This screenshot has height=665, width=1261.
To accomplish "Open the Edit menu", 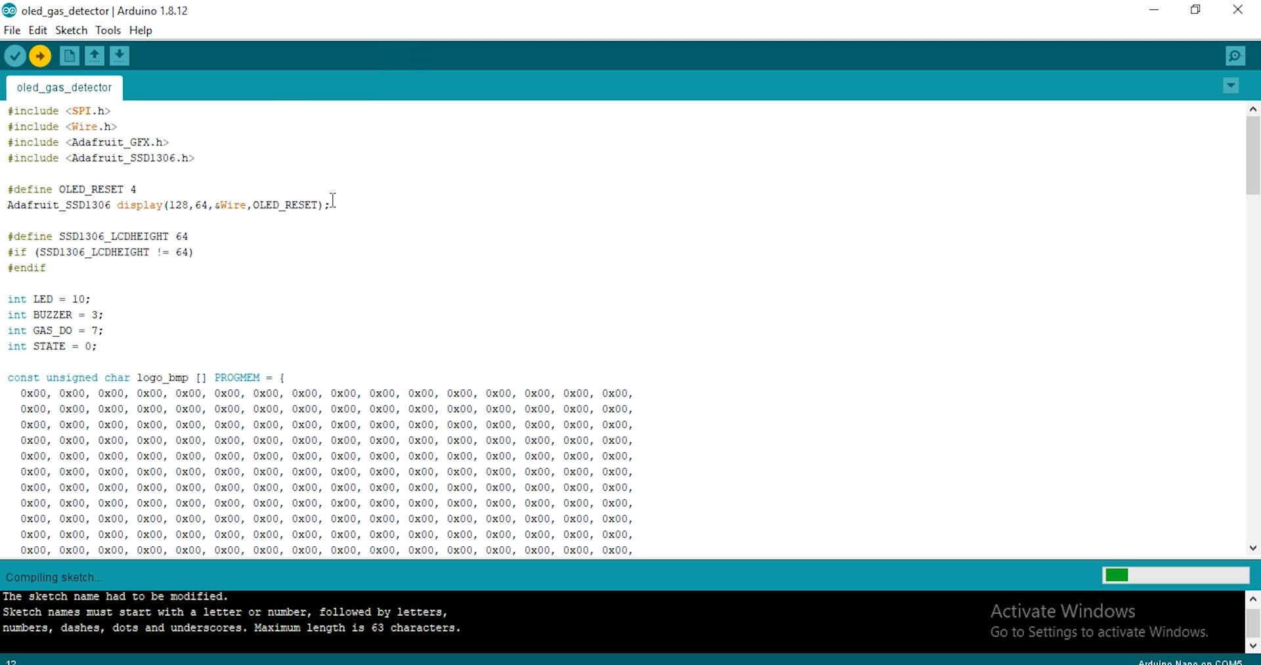I will pos(37,30).
